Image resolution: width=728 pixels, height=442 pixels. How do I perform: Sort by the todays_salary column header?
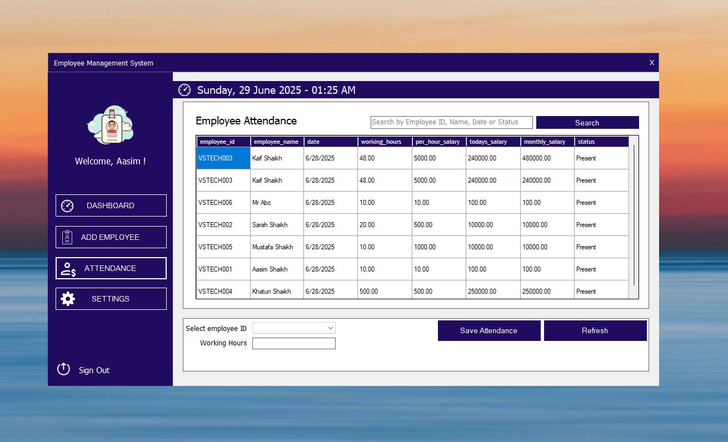coord(492,142)
